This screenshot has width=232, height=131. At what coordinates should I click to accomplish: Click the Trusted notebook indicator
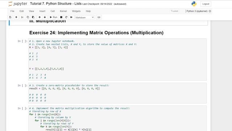click(x=174, y=11)
